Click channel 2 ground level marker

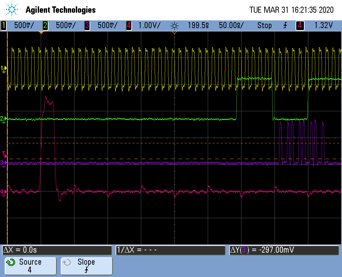[x=4, y=119]
